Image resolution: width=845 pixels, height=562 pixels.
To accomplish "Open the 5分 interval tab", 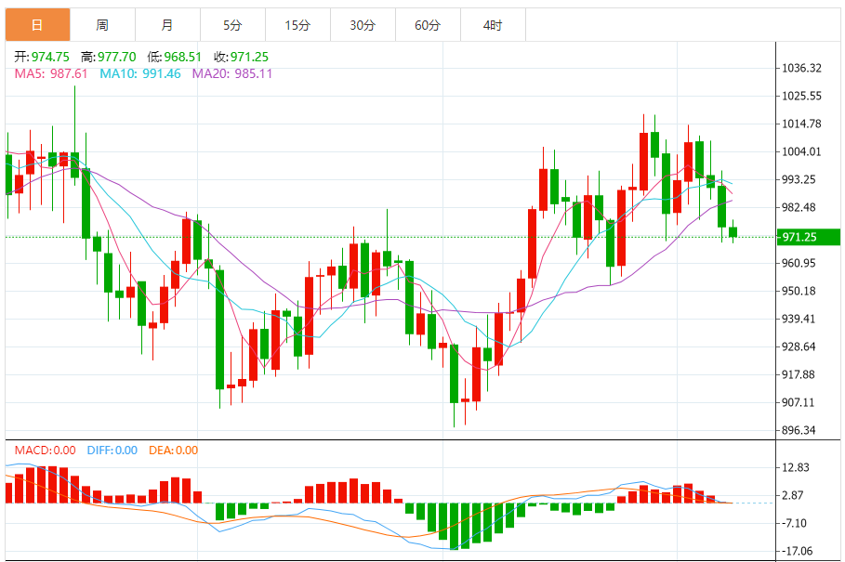I will [232, 25].
